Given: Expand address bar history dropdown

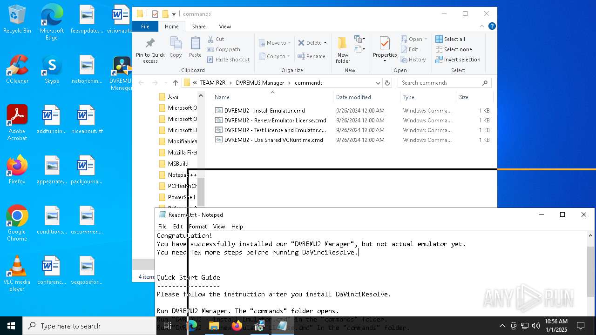Looking at the screenshot, I should click(378, 83).
